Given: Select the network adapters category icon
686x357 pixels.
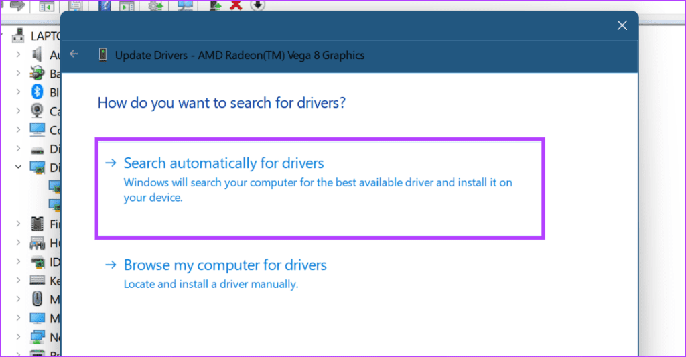Looking at the screenshot, I should pos(38,337).
